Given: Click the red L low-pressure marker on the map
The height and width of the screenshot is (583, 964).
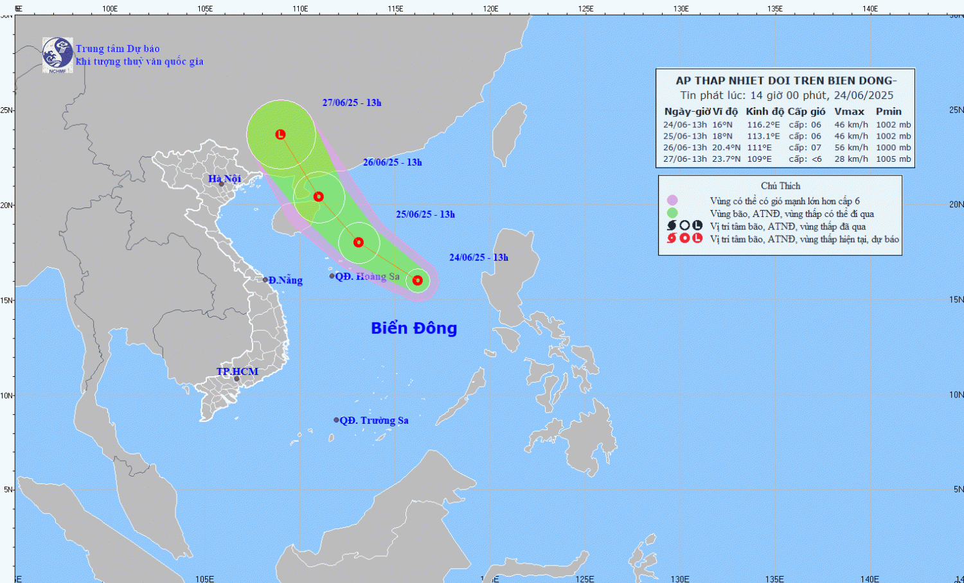Looking at the screenshot, I should (x=280, y=134).
